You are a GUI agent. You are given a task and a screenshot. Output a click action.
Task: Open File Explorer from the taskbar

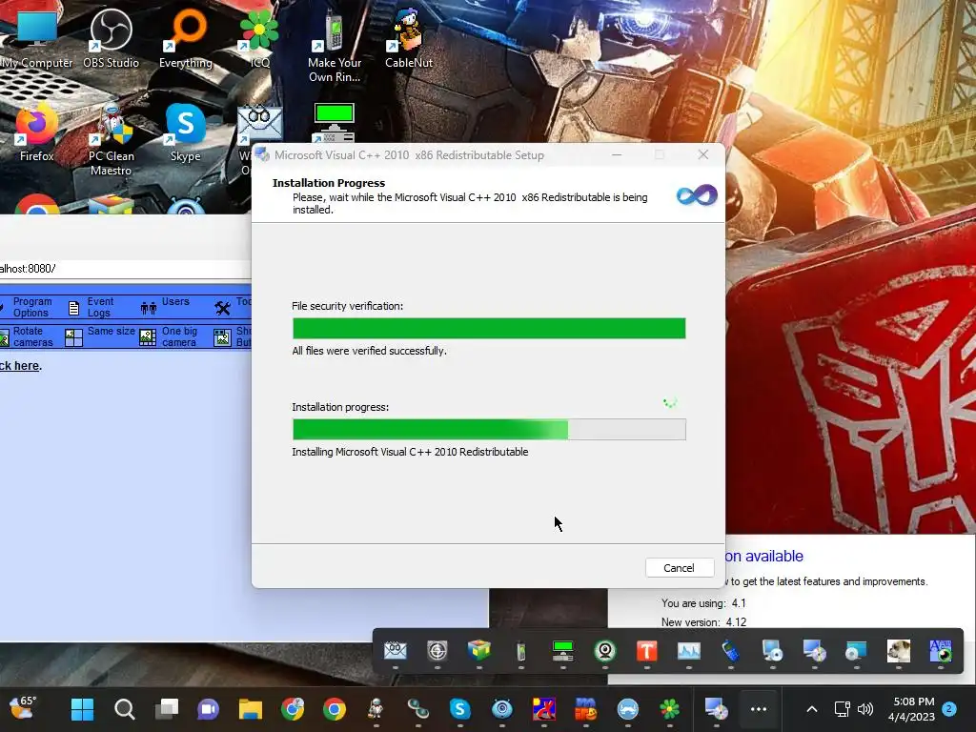251,709
